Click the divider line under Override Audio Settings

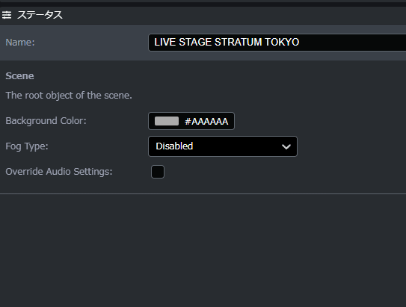(x=203, y=193)
